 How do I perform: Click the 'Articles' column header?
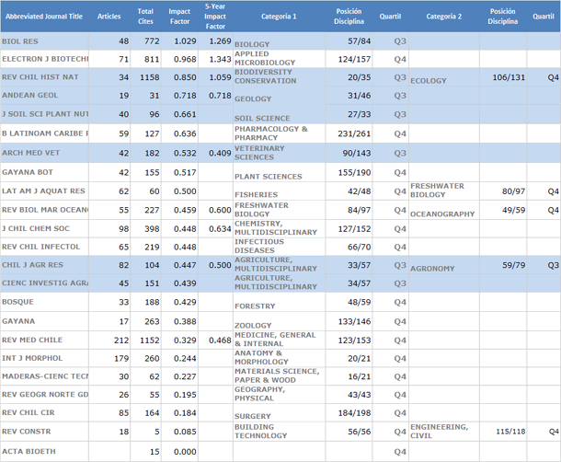point(109,17)
